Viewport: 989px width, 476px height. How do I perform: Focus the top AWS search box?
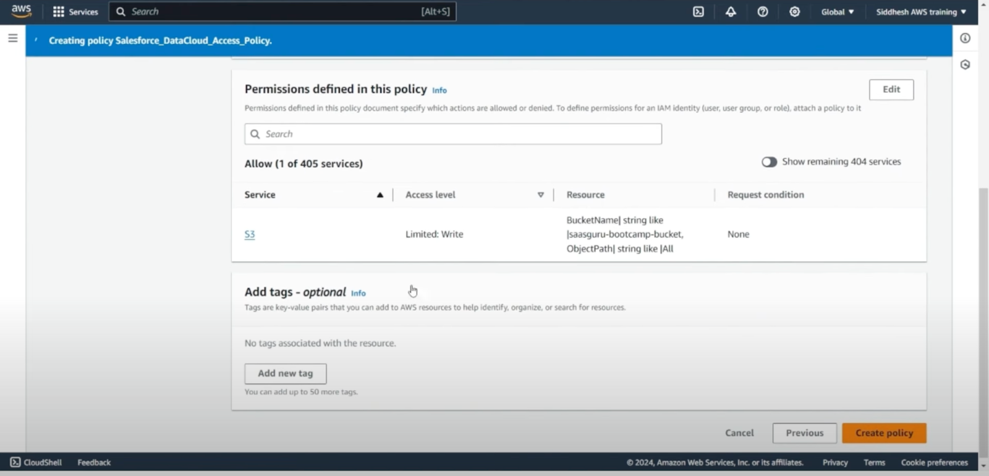click(282, 12)
